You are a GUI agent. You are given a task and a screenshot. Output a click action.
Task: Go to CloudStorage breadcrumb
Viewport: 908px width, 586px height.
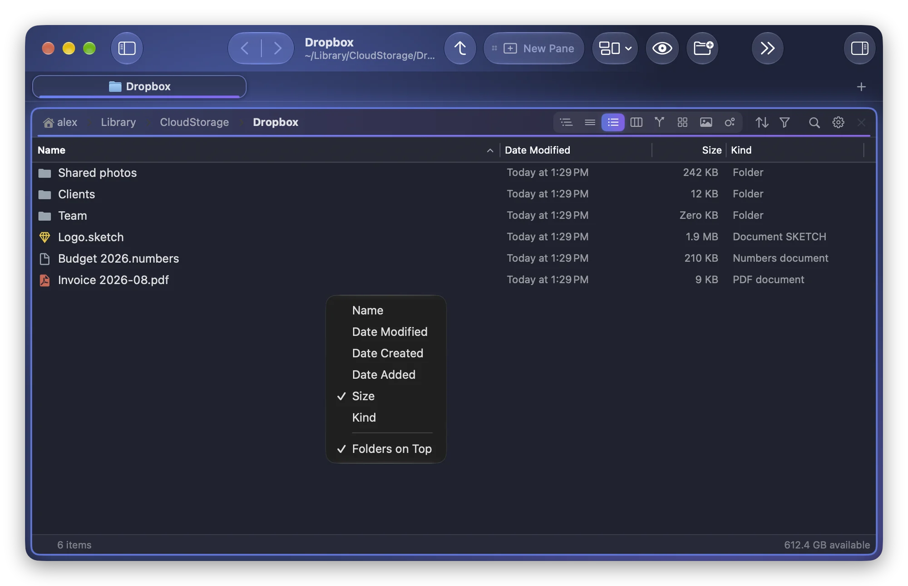click(194, 122)
